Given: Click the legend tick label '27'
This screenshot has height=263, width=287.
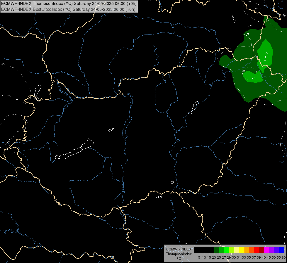Looking at the screenshot, I should pyautogui.click(x=224, y=257).
